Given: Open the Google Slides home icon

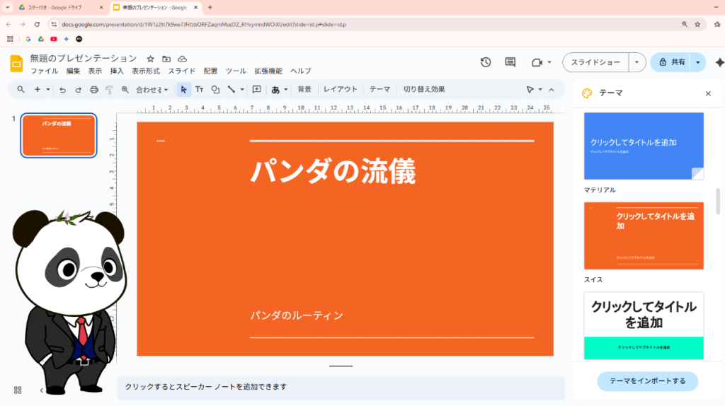Looking at the screenshot, I should click(16, 64).
